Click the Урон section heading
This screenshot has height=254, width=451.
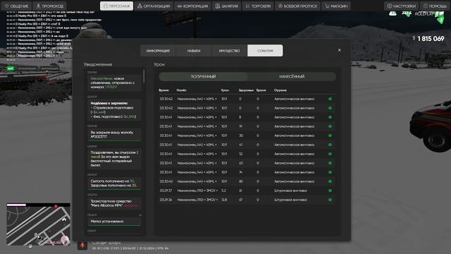click(159, 64)
